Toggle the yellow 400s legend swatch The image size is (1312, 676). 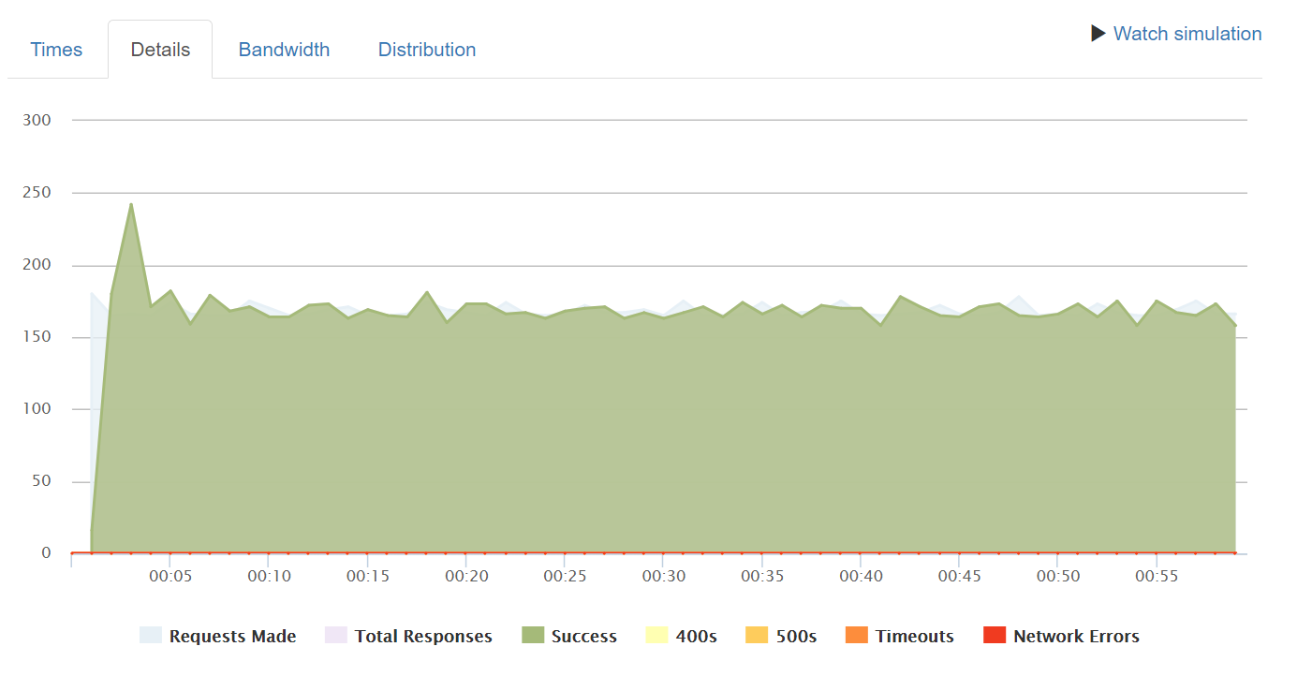coord(657,636)
